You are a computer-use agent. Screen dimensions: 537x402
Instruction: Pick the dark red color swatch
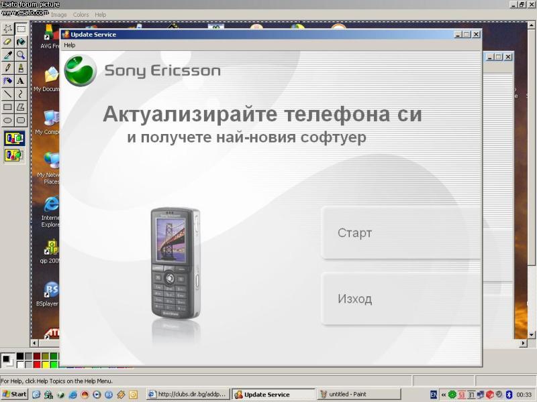tap(37, 356)
